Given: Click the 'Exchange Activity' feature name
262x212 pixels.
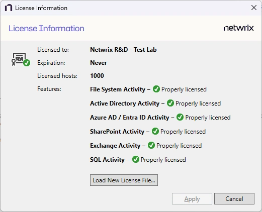Looking at the screenshot, I should [x=115, y=146].
